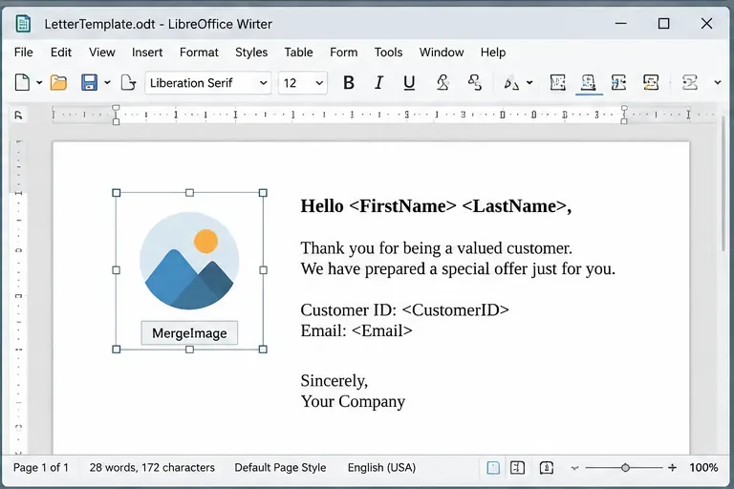Click the zoom slider handle
Screen dimensions: 734x489
[x=625, y=467]
